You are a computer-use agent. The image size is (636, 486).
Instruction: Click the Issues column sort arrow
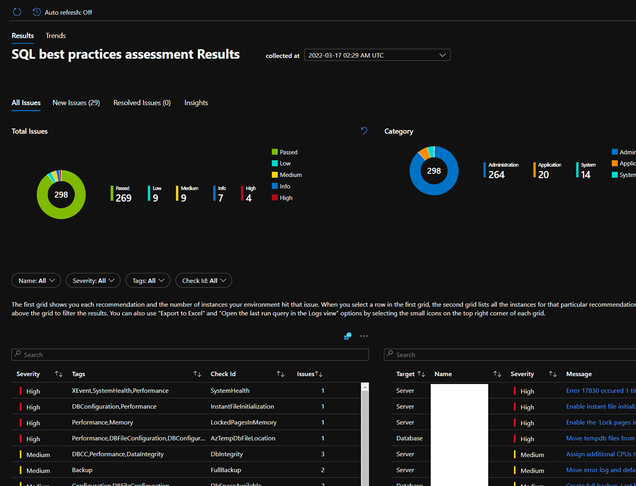pyautogui.click(x=319, y=374)
